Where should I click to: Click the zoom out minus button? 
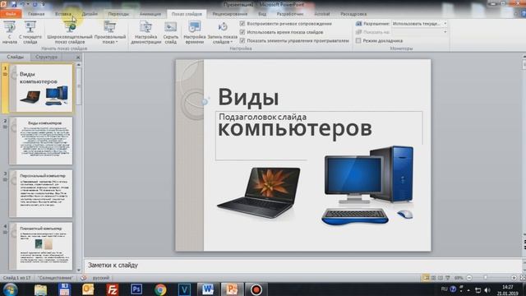click(469, 278)
